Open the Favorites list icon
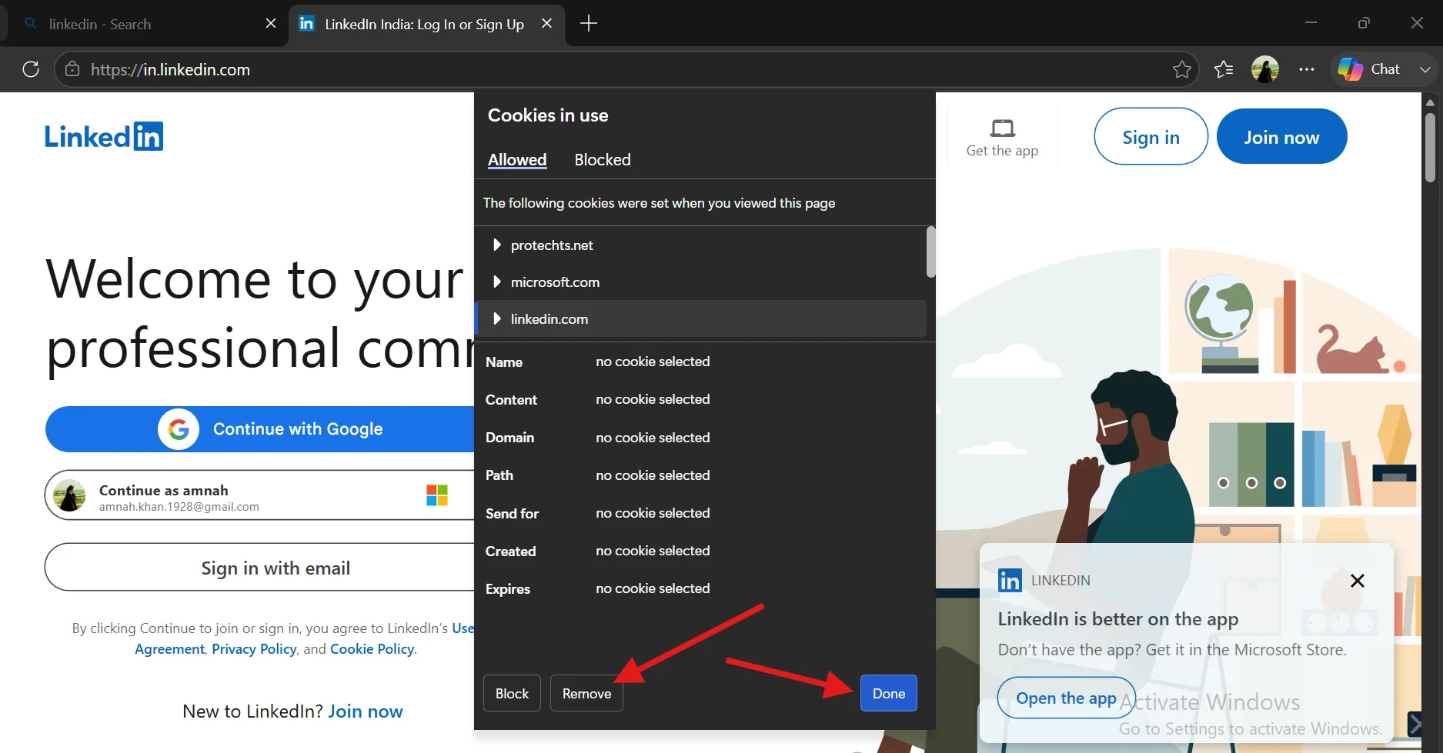This screenshot has width=1443, height=753. (x=1224, y=69)
